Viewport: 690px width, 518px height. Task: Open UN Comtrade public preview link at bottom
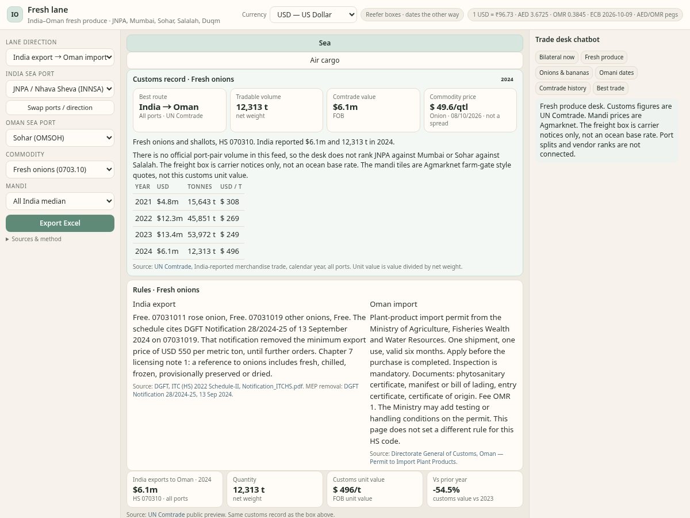(x=166, y=515)
